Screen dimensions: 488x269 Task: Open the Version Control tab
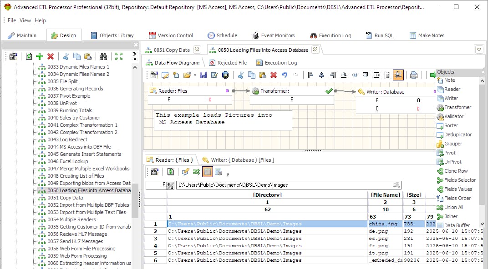[x=171, y=35]
